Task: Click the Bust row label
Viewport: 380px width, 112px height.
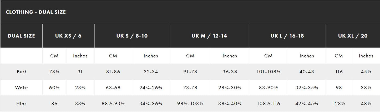Action: tap(21, 72)
